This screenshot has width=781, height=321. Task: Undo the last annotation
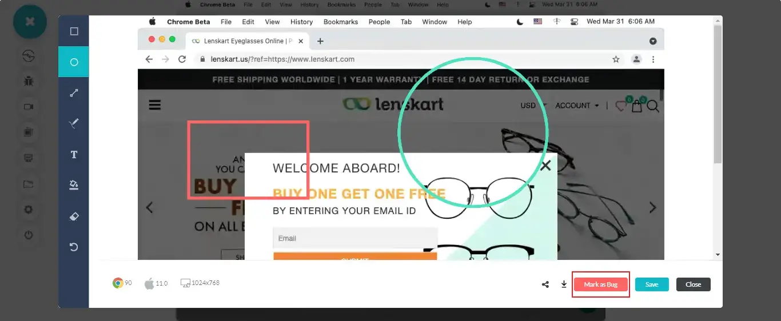74,247
